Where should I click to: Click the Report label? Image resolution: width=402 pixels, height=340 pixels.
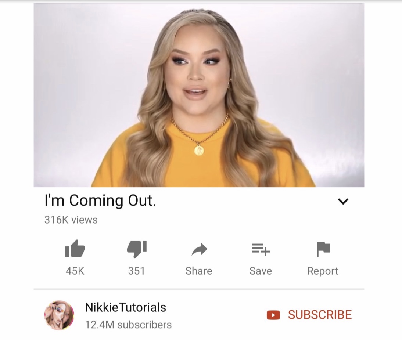[x=323, y=271]
